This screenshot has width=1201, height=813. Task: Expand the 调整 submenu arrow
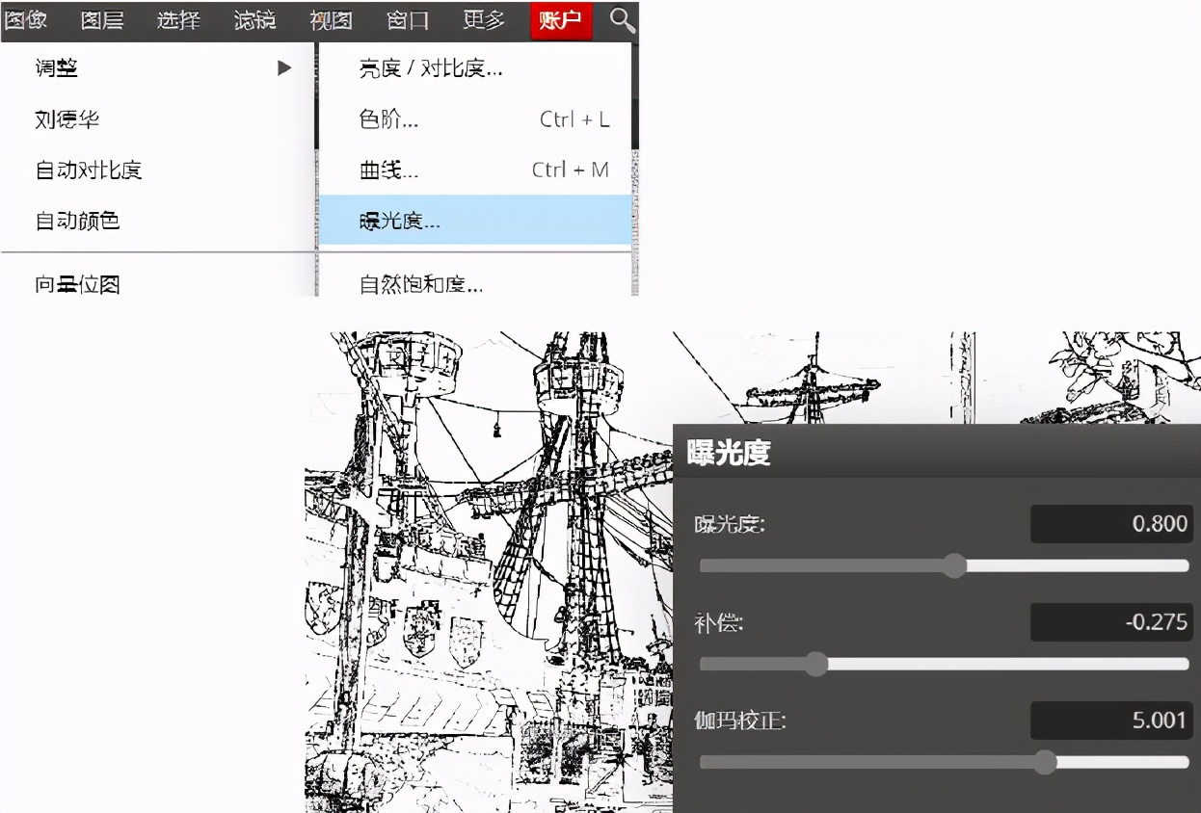283,68
